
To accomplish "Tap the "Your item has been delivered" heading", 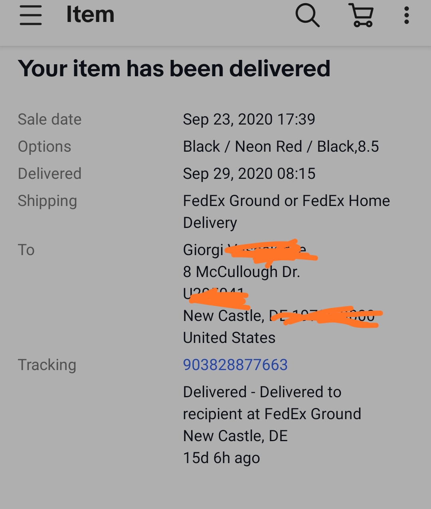I will point(174,68).
